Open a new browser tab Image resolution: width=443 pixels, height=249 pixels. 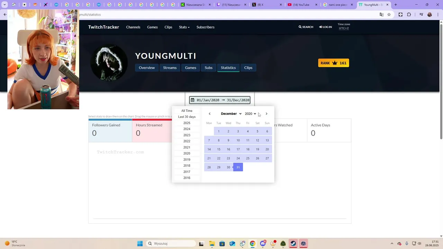(x=396, y=5)
